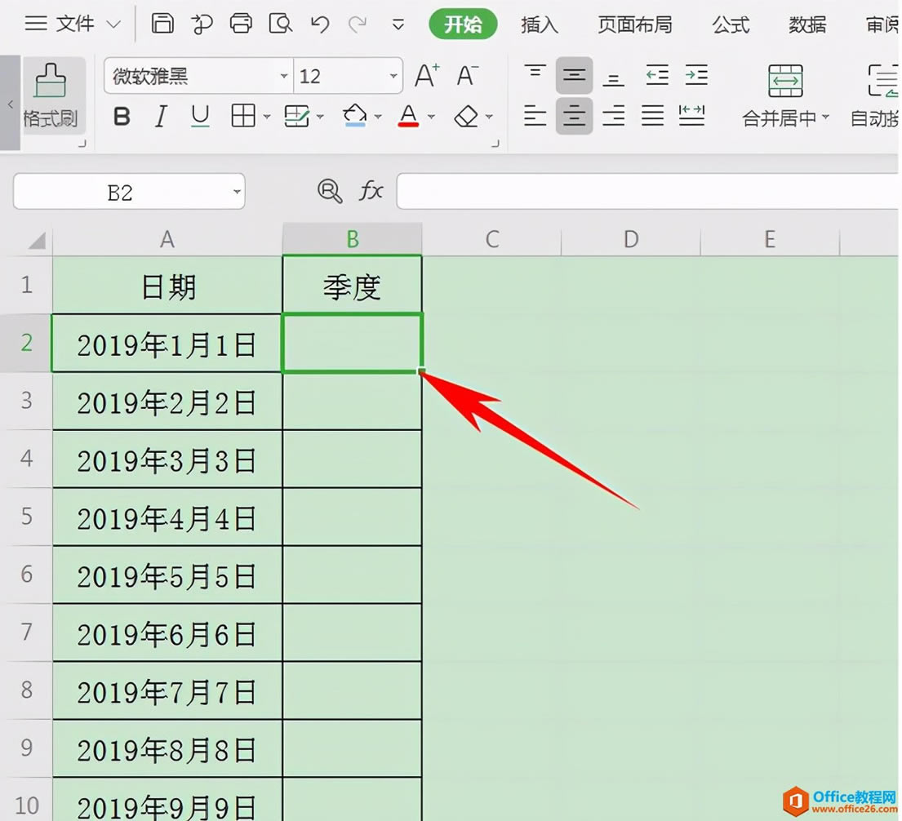Click justify alignment icon
The image size is (902, 821).
652,116
